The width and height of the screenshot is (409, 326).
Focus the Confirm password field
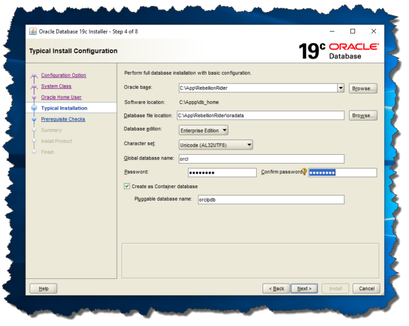pyautogui.click(x=343, y=172)
